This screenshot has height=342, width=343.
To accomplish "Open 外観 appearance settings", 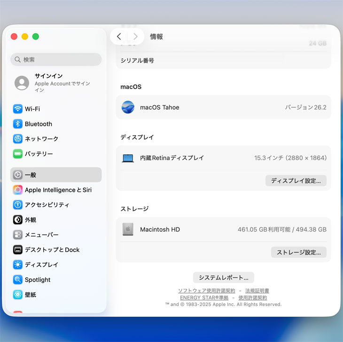I will tap(30, 220).
